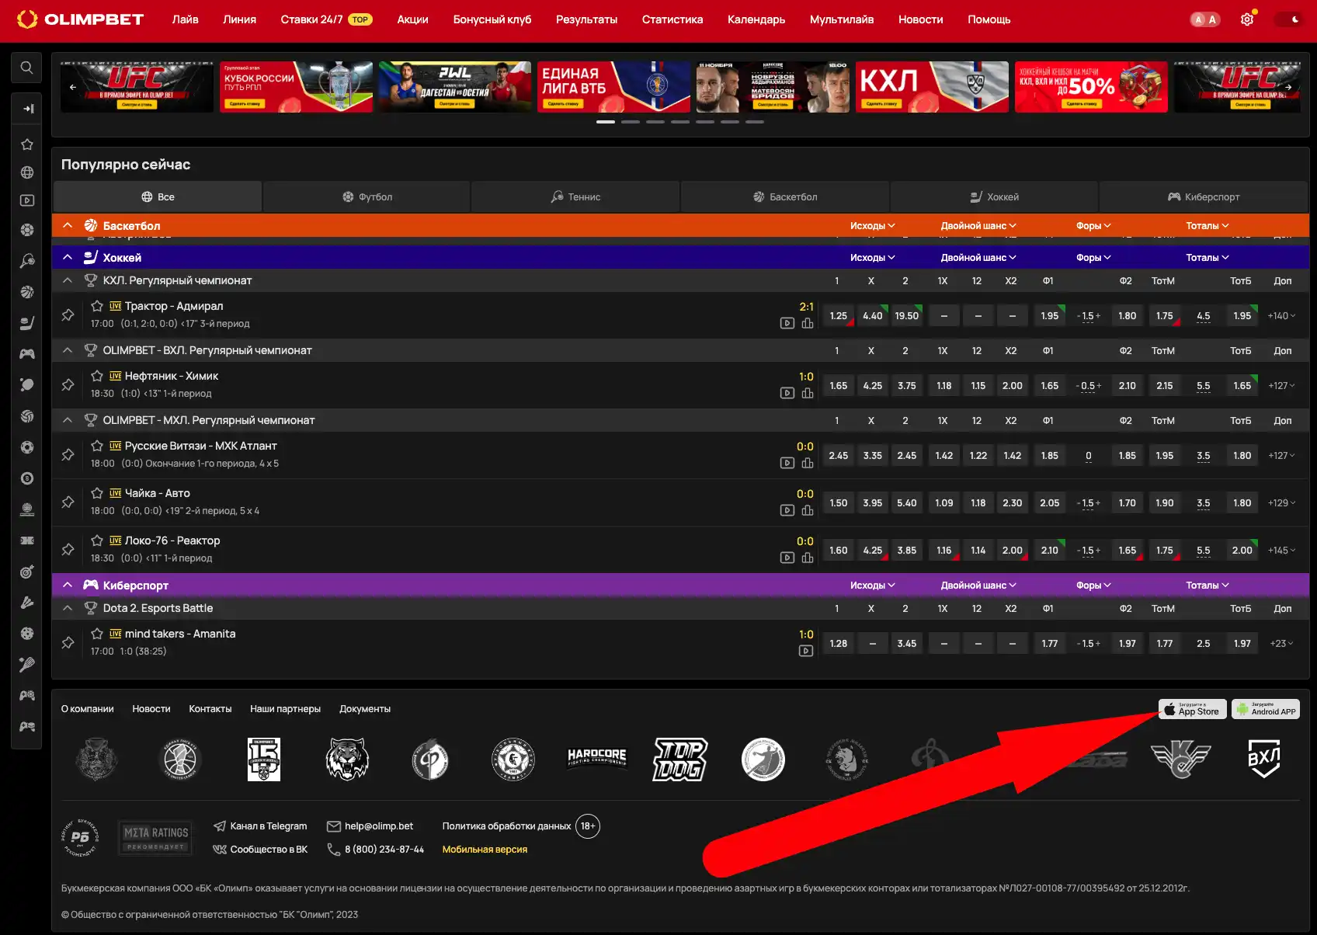Open the search icon in left sidebar
Image resolution: width=1317 pixels, height=935 pixels.
(26, 68)
